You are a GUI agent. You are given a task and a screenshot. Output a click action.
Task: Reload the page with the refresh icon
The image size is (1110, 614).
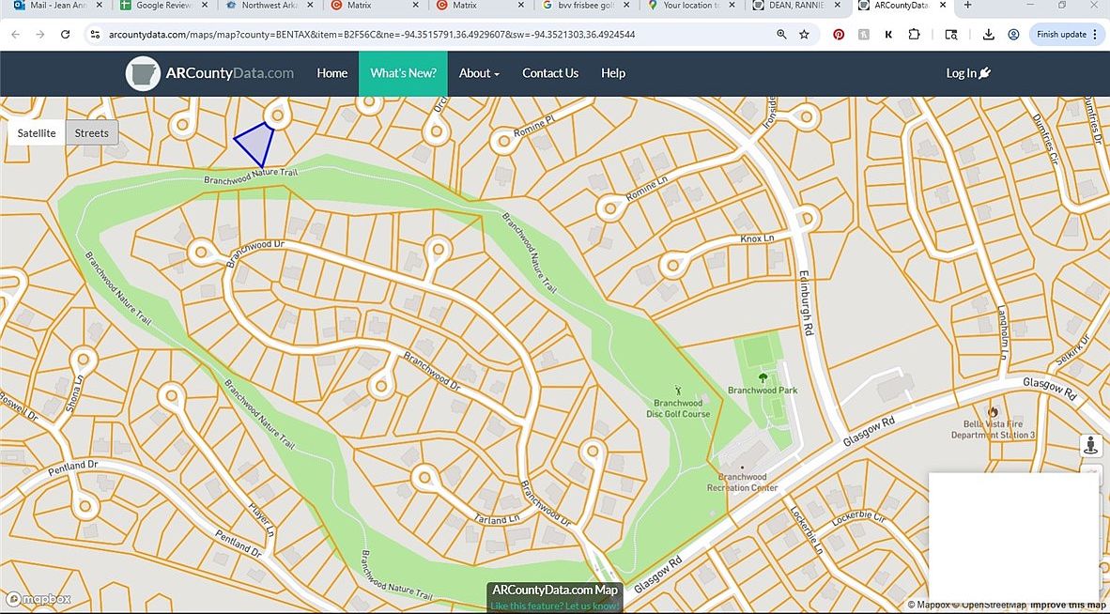tap(65, 35)
